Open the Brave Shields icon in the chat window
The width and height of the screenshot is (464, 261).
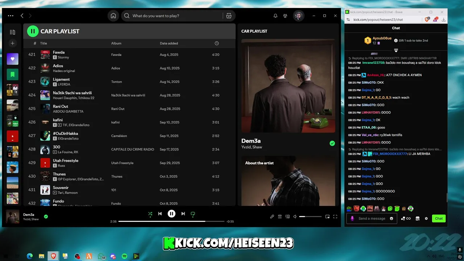(428, 19)
